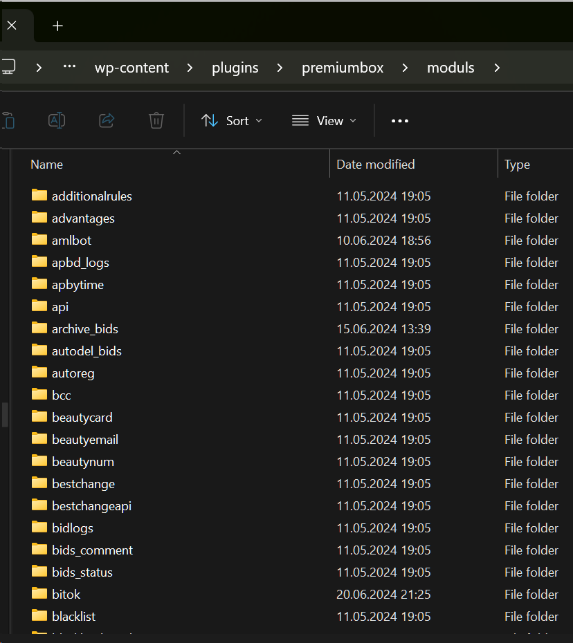Image resolution: width=573 pixels, height=643 pixels.
Task: Navigate to wp-content in breadcrumb
Action: pyautogui.click(x=131, y=68)
